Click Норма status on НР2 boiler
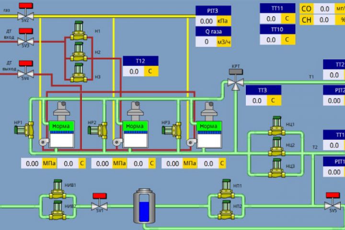Image resolution: width=345 pixels, height=230 pixels. [x=135, y=126]
